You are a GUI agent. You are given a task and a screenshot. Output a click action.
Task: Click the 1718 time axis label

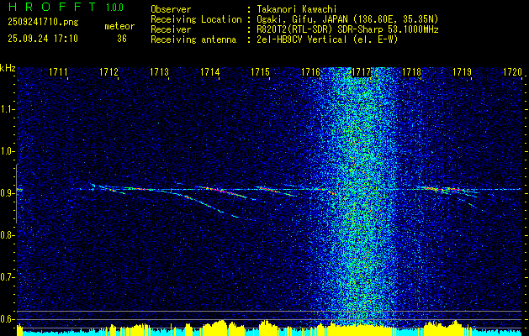click(411, 72)
